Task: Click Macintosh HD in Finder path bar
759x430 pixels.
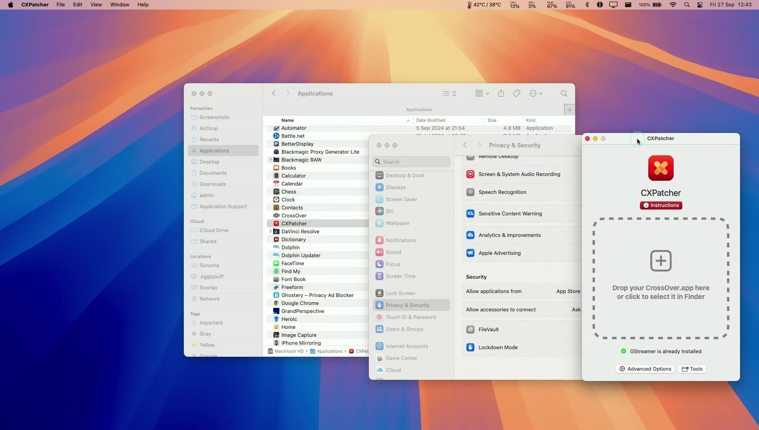Action: (285, 351)
